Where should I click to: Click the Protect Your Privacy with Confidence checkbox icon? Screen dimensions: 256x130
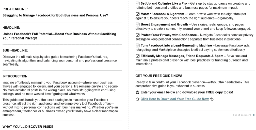138,35
